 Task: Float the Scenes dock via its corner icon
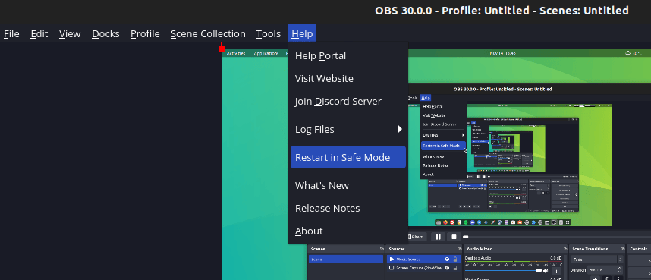[x=382, y=249]
